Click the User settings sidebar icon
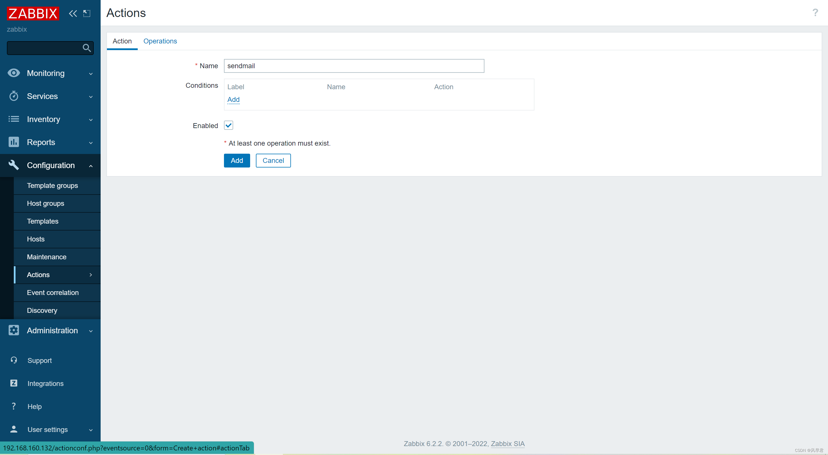Screen dimensions: 828x455 pyautogui.click(x=14, y=429)
